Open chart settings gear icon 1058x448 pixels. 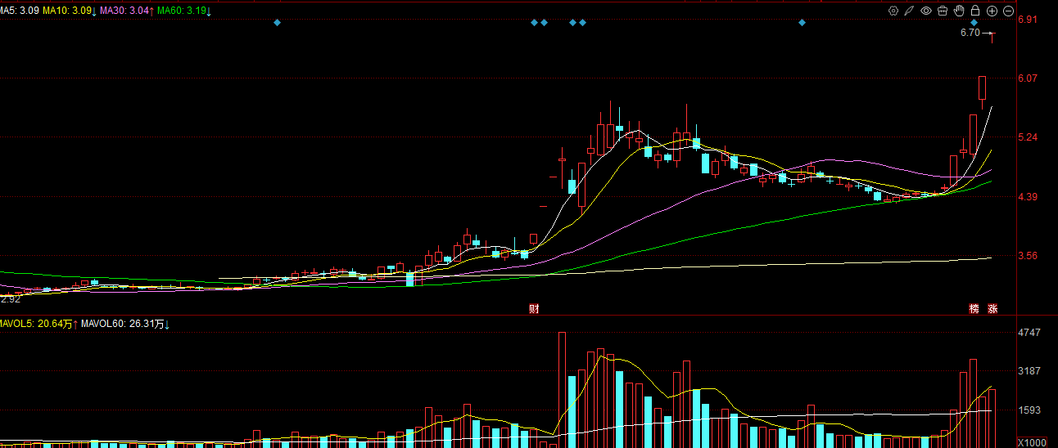(x=893, y=11)
